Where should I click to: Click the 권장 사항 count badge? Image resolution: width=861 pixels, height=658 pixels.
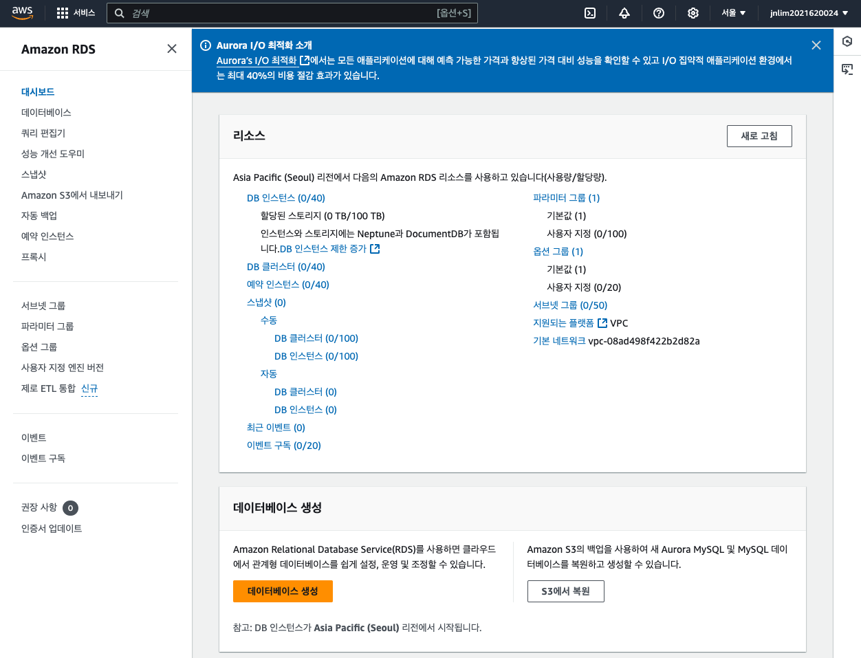70,508
